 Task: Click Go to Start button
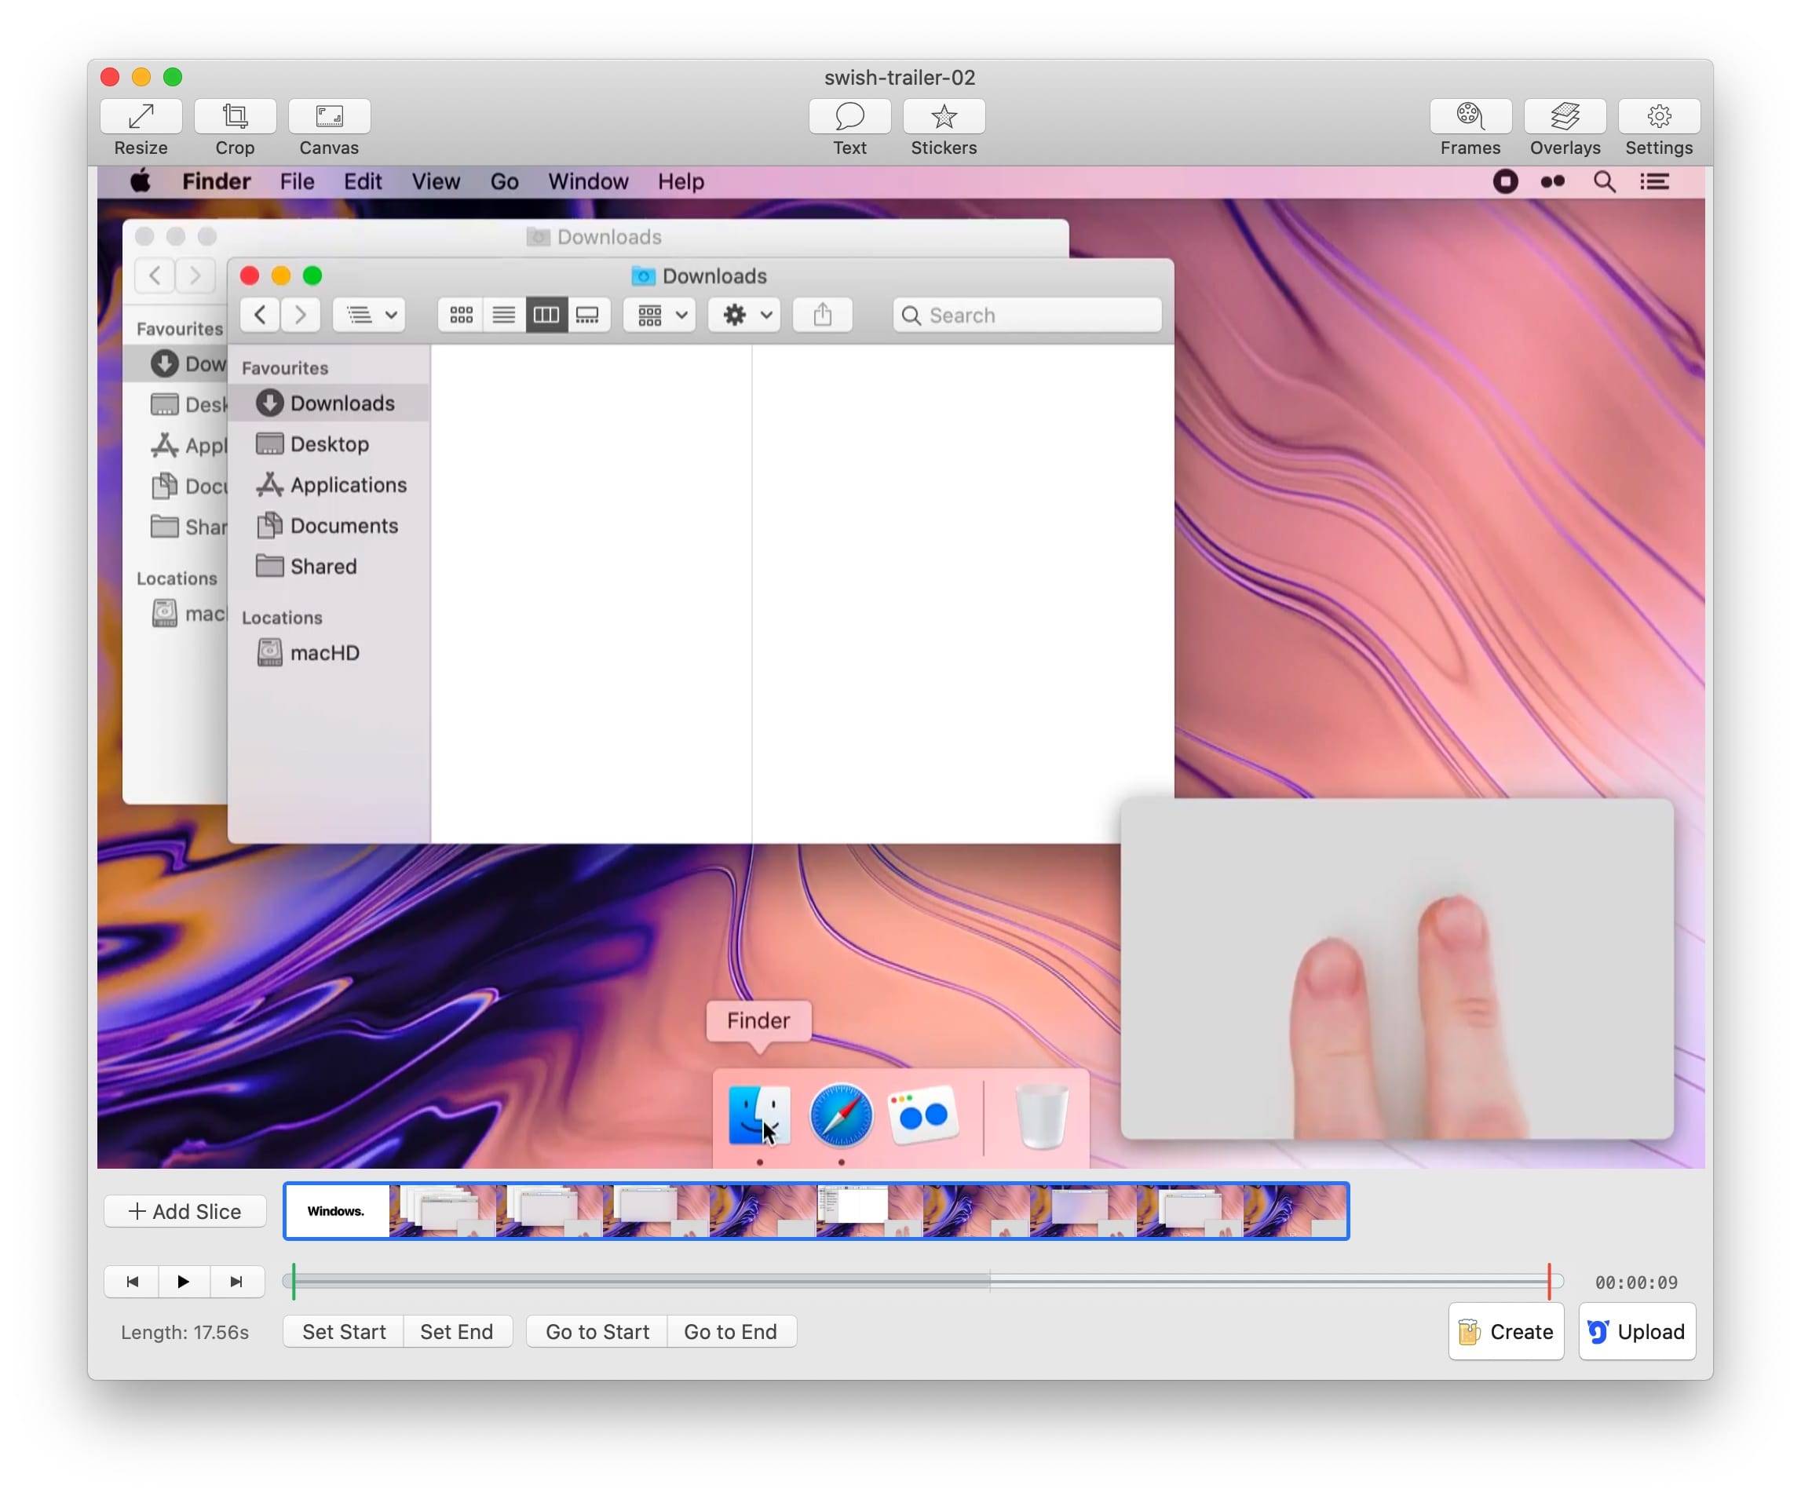(597, 1331)
